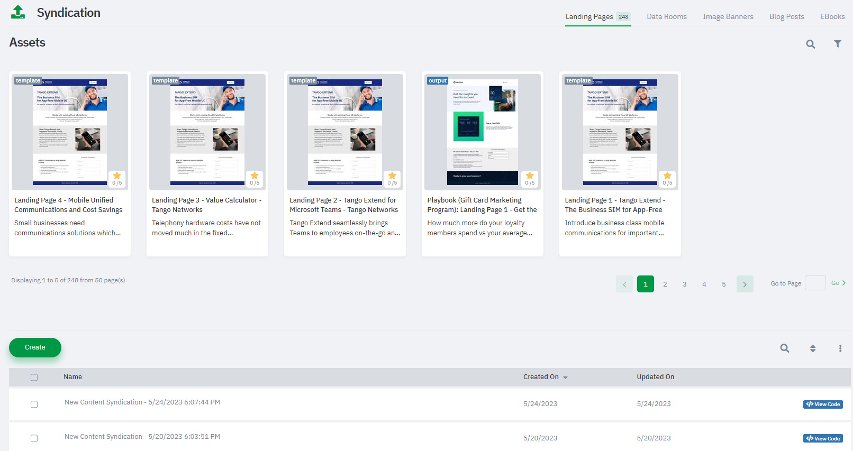The image size is (853, 451).
Task: Select page 2 in pagination
Action: click(665, 284)
